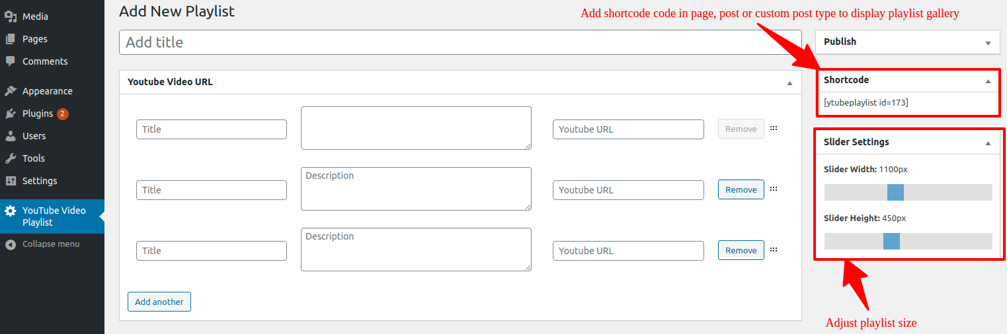The image size is (1007, 334).
Task: Click the Add title input field
Action: click(460, 42)
